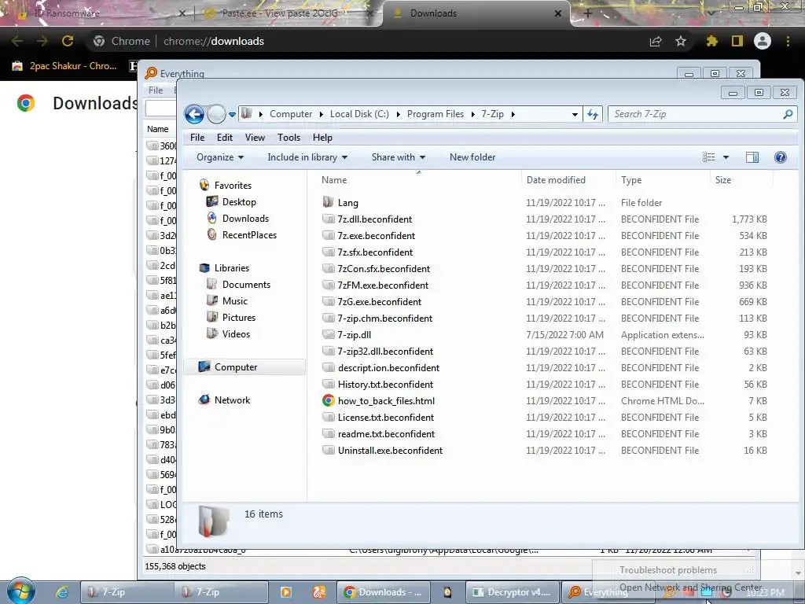Expand arrow after 7-Zip in breadcrumb
The image size is (805, 604).
[513, 114]
